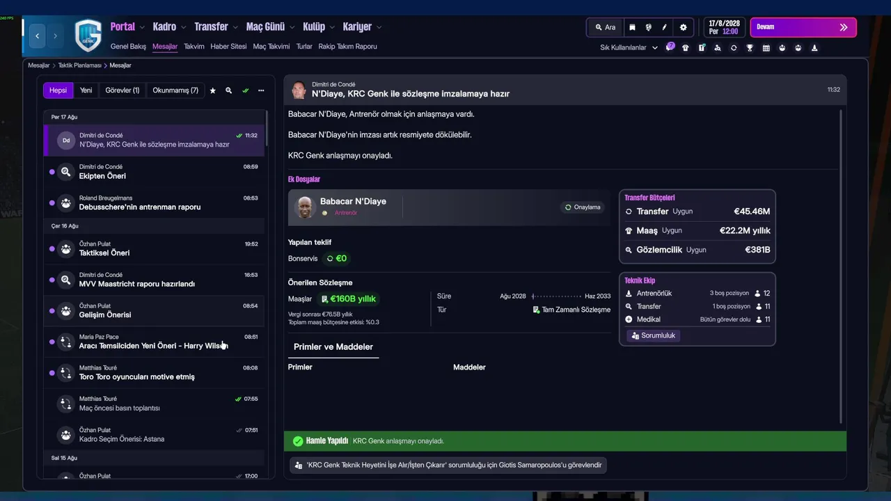Expand the Transfer menu chevron
Image resolution: width=891 pixels, height=501 pixels.
[x=235, y=27]
